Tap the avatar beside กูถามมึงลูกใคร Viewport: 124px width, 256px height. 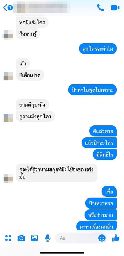tap(8, 118)
